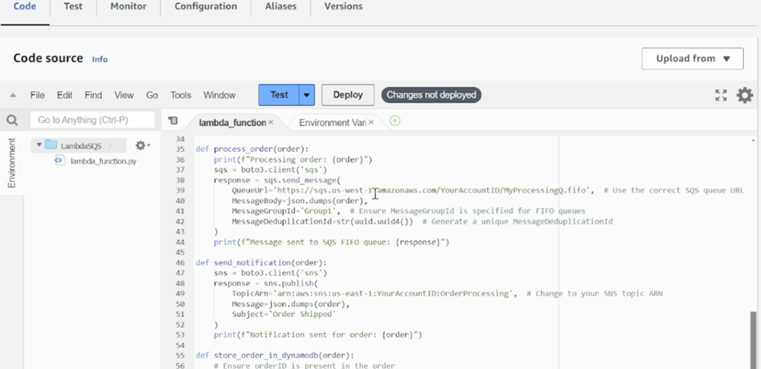Collapse the editor menu bar arrow
Image resolution: width=761 pixels, height=369 pixels.
(x=13, y=95)
